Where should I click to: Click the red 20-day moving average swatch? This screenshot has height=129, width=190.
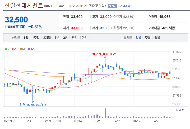coord(12,49)
